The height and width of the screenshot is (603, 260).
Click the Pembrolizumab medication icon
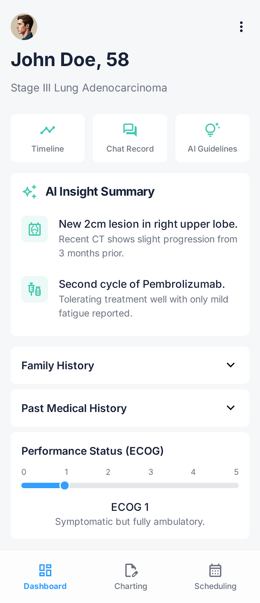tap(35, 289)
